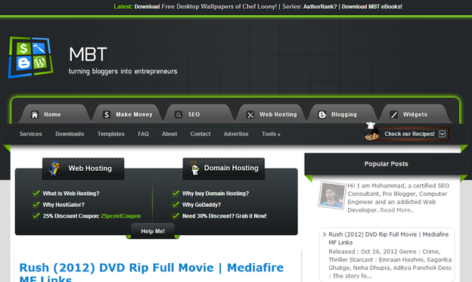Screen dimensions: 472x282
Task: Click the dollar icon beside Make Money
Action: pyautogui.click(x=106, y=115)
